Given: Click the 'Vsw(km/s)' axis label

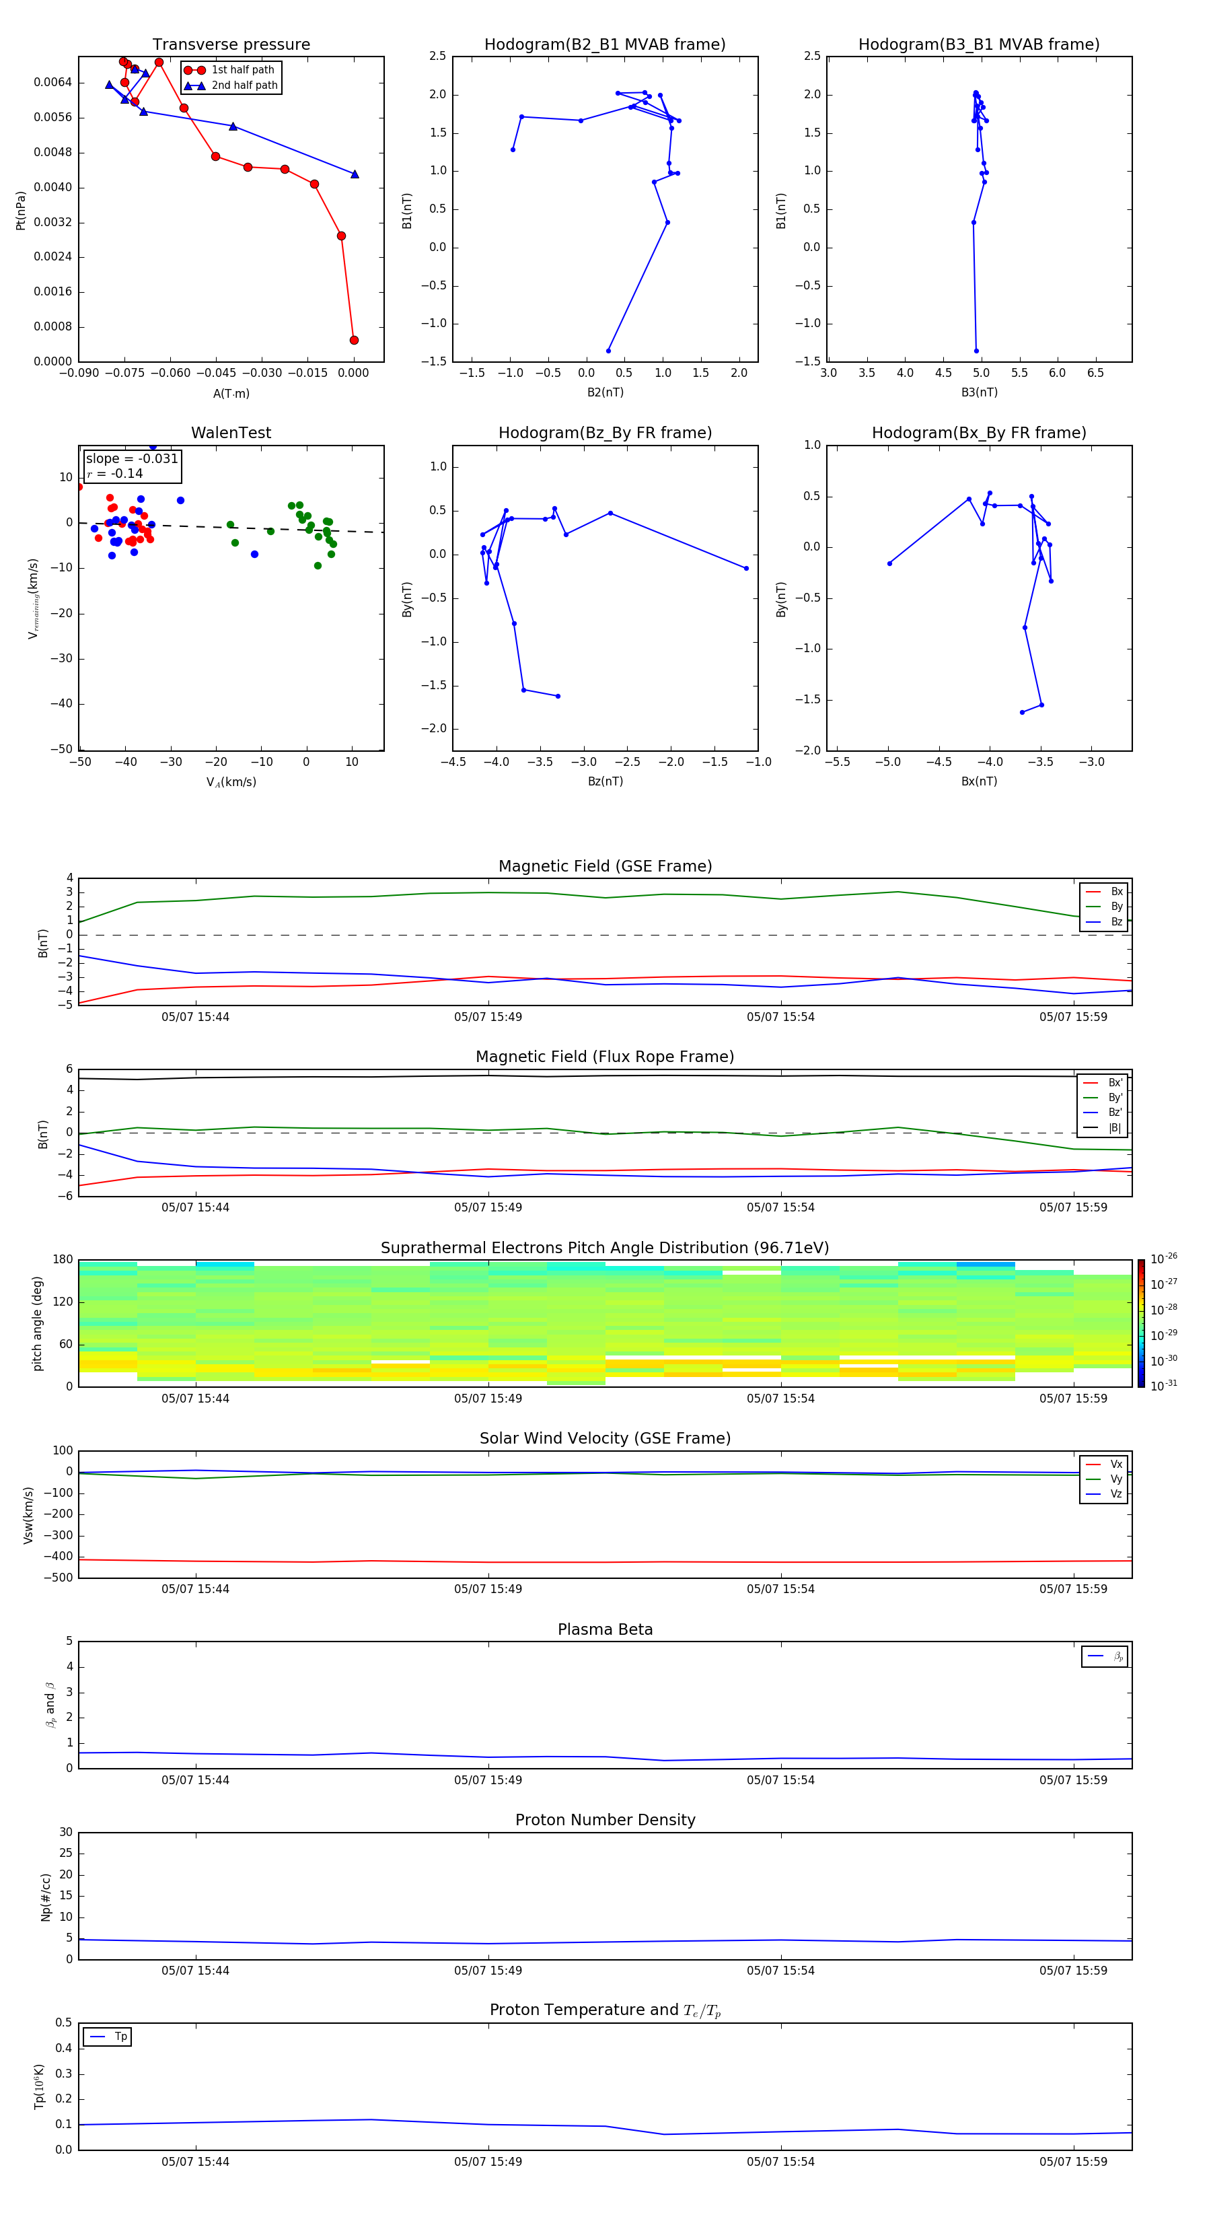Looking at the screenshot, I should coord(28,1515).
